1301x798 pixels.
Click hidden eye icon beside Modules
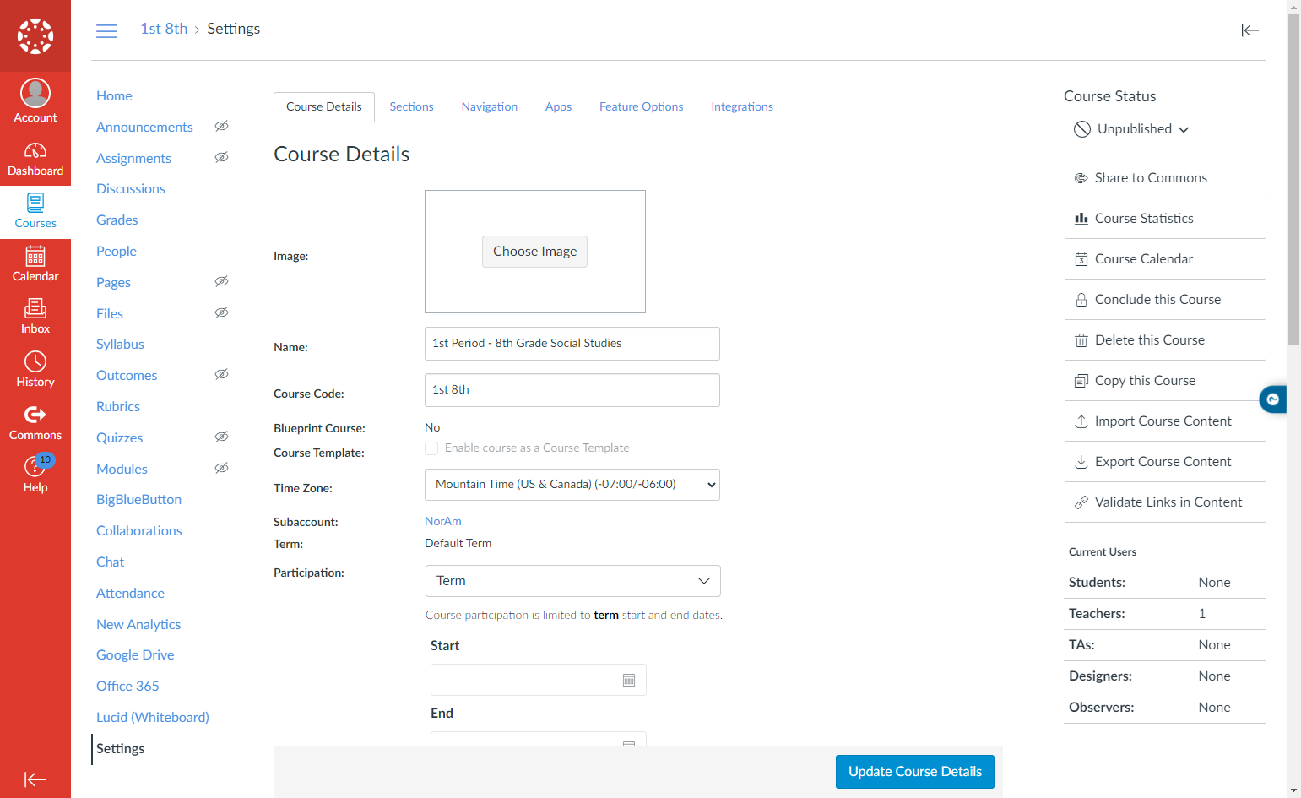(222, 468)
